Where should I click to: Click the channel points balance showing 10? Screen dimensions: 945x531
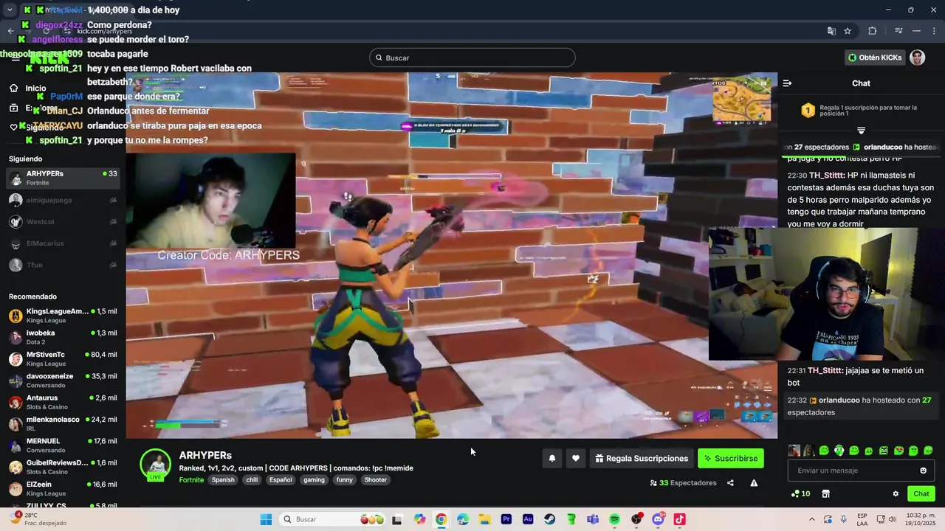[x=800, y=493]
